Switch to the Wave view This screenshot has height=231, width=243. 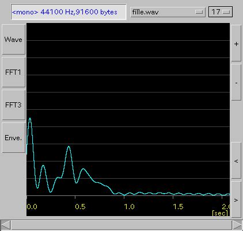13,40
